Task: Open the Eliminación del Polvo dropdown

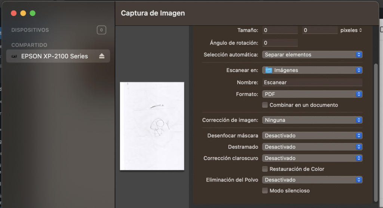Action: pyautogui.click(x=312, y=180)
